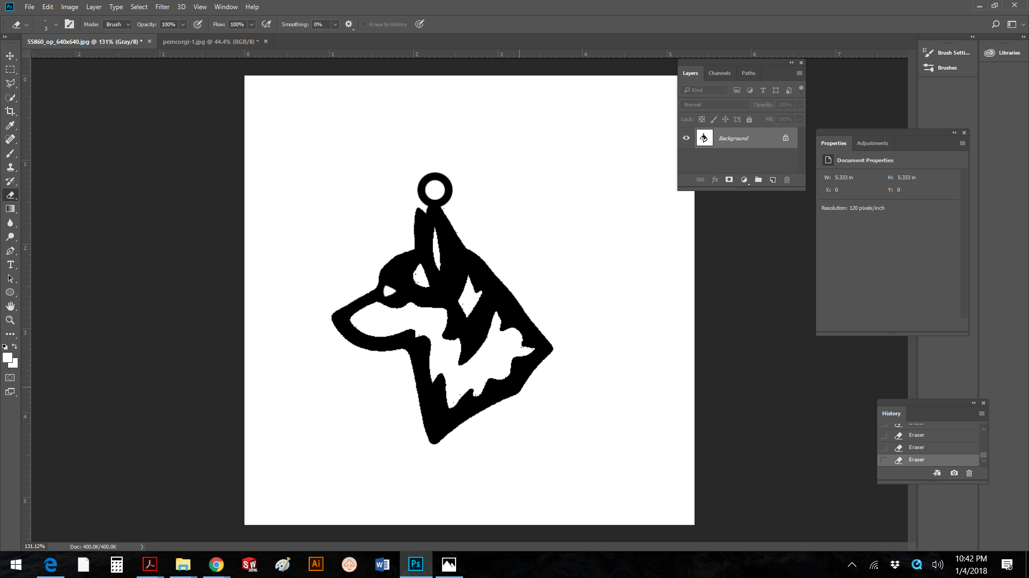The image size is (1029, 578).
Task: Switch to the Channels tab
Action: point(719,73)
